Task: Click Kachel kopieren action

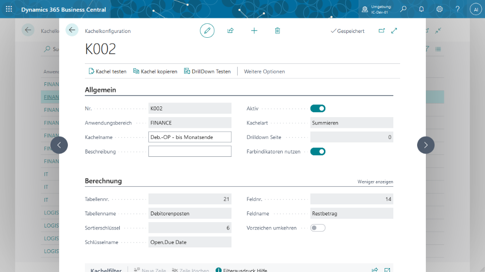Action: [x=155, y=72]
